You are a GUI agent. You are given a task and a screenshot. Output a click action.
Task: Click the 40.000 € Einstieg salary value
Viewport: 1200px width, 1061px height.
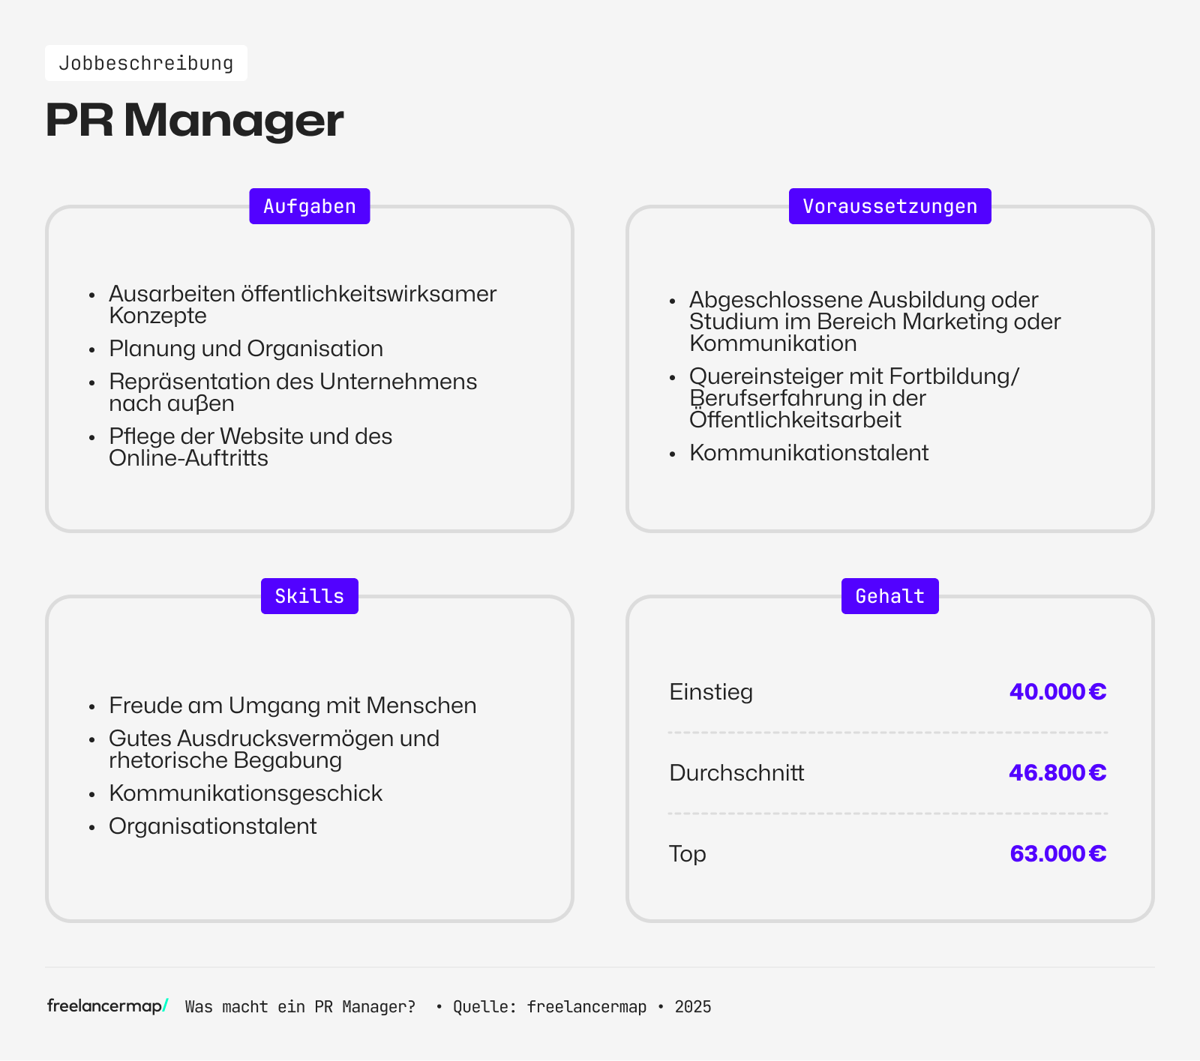(1057, 691)
